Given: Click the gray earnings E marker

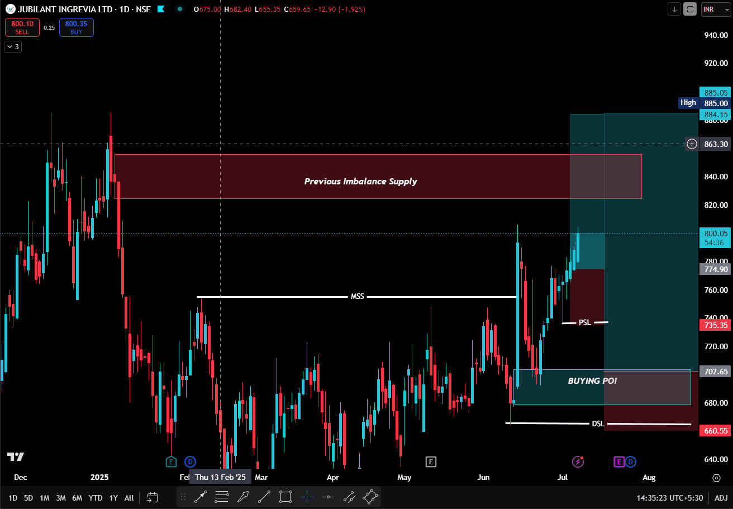Looking at the screenshot, I should click(x=430, y=462).
